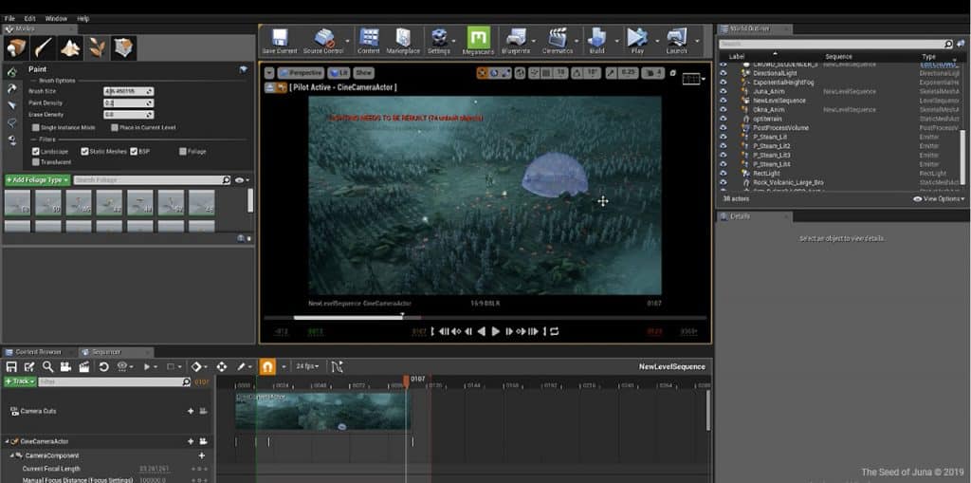Add a camera to the Camera Cuts track
This screenshot has width=971, height=483.
pyautogui.click(x=191, y=411)
